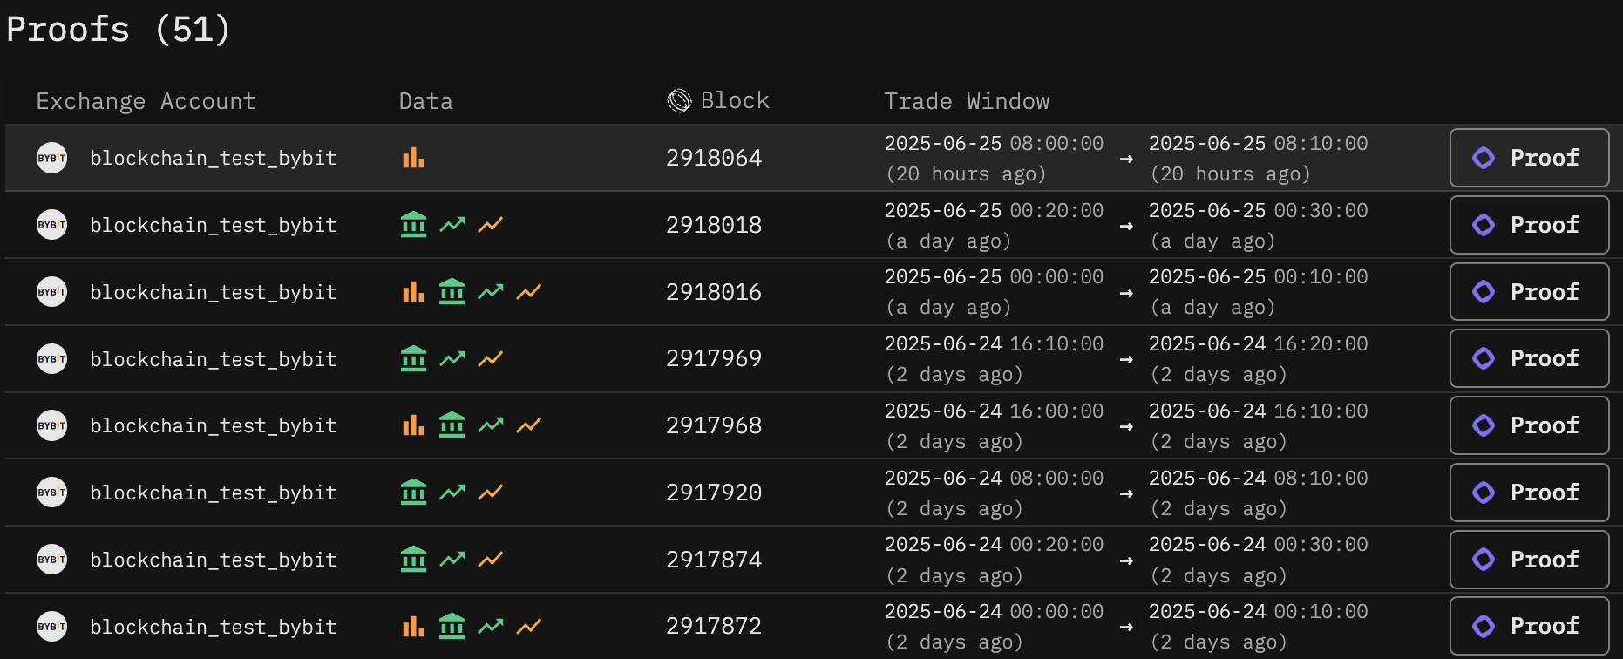This screenshot has height=659, width=1623.
Task: Click the Bybit logo in block 2918064 row
Action: tap(51, 158)
